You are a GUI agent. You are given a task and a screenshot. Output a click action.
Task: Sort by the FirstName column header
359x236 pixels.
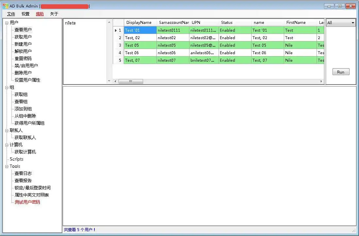(301, 23)
